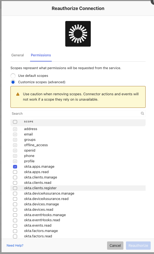The height and width of the screenshot is (254, 154).
Task: Toggle the select-all SCOPE header checkbox
Action: [15, 122]
